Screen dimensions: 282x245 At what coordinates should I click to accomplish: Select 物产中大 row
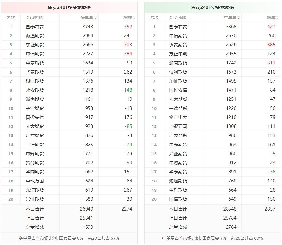tap(212, 117)
